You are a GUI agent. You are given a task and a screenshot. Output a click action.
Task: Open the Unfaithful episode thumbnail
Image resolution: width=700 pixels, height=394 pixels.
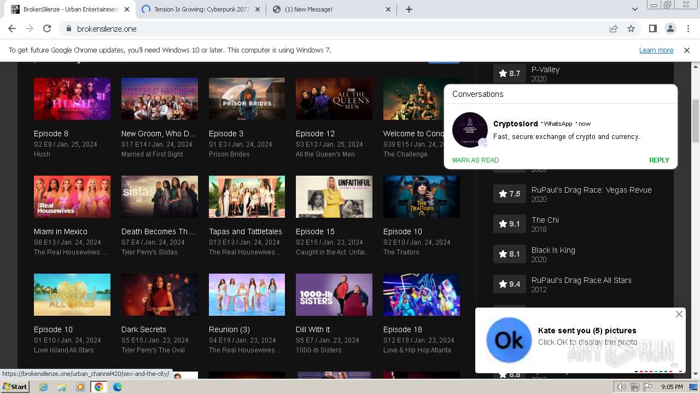tap(334, 196)
